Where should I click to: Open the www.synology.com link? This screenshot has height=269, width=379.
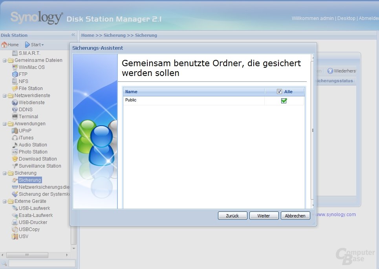pyautogui.click(x=335, y=215)
